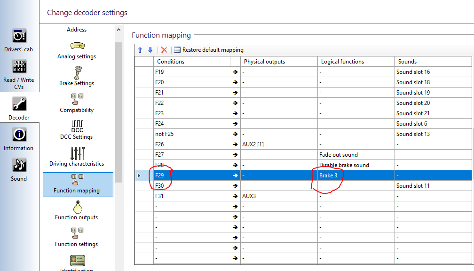Screen dimensions: 474x271
Task: Open Read / Write CVs section
Action: click(19, 74)
